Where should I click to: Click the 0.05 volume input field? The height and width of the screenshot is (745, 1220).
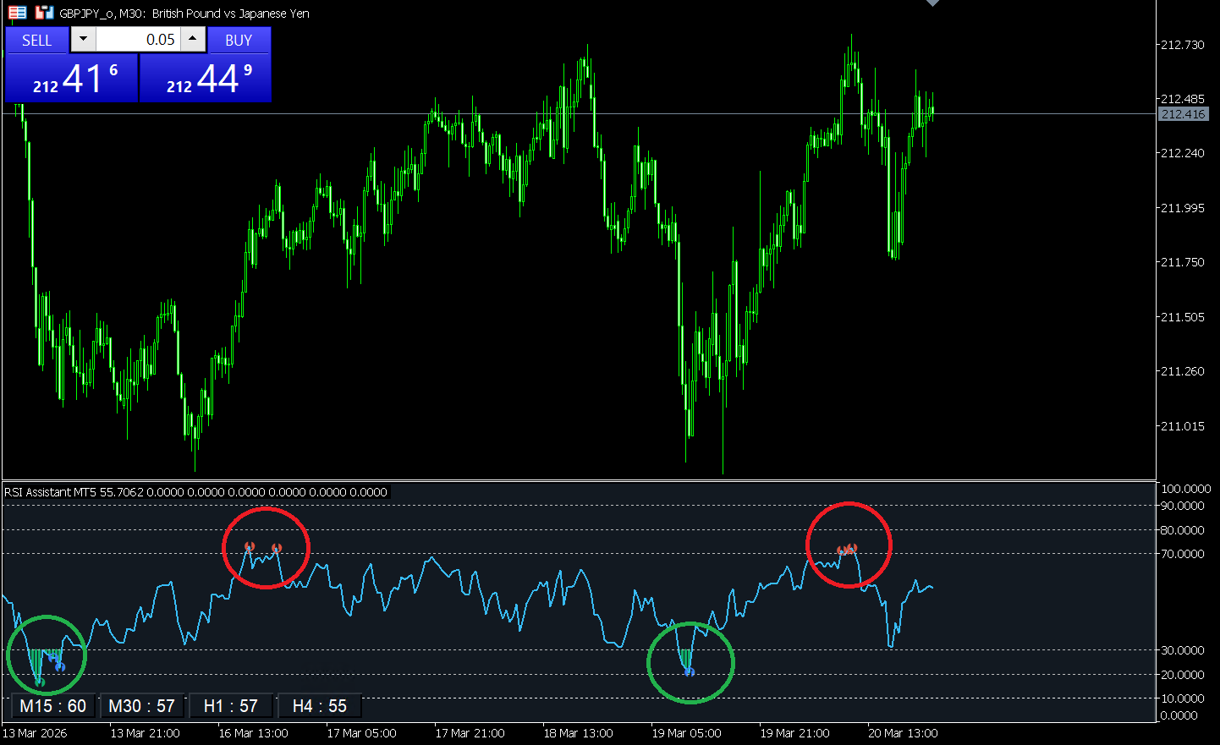(138, 39)
